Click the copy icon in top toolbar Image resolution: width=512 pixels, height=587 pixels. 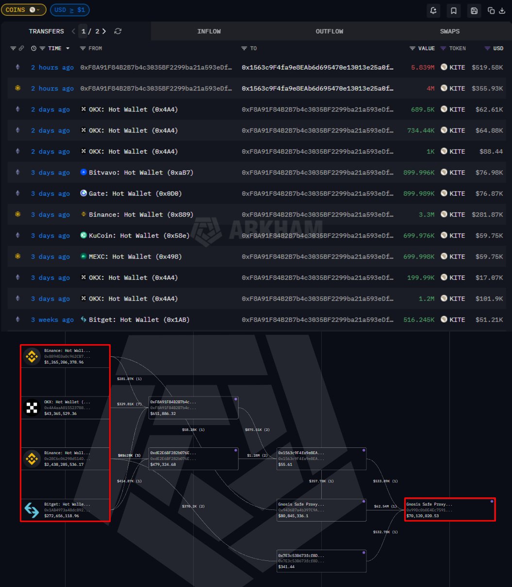(491, 10)
